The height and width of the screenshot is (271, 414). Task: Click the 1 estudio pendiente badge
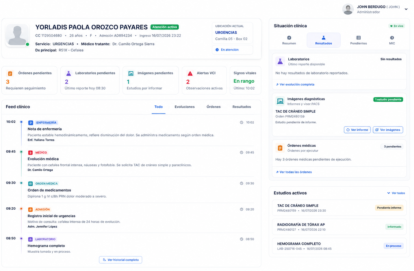pyautogui.click(x=388, y=99)
